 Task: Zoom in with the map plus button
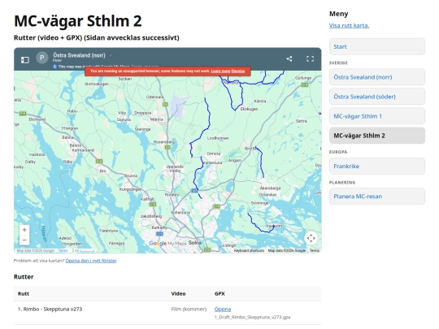(24, 230)
